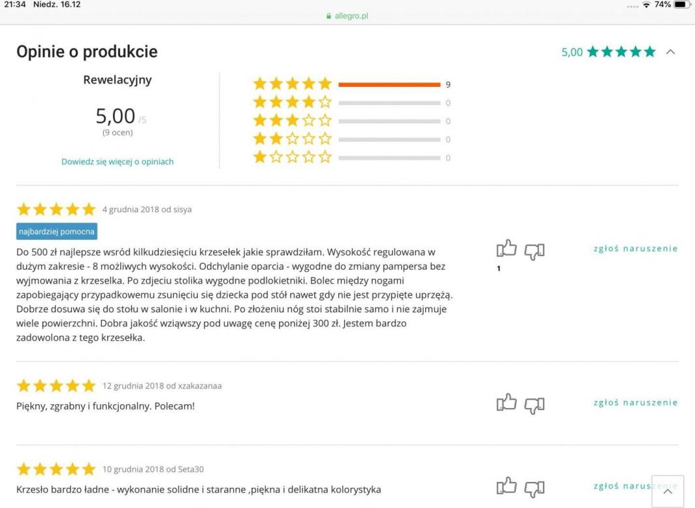The width and height of the screenshot is (695, 508).
Task: Collapse the Opinie o produkcie section
Action: [x=670, y=52]
